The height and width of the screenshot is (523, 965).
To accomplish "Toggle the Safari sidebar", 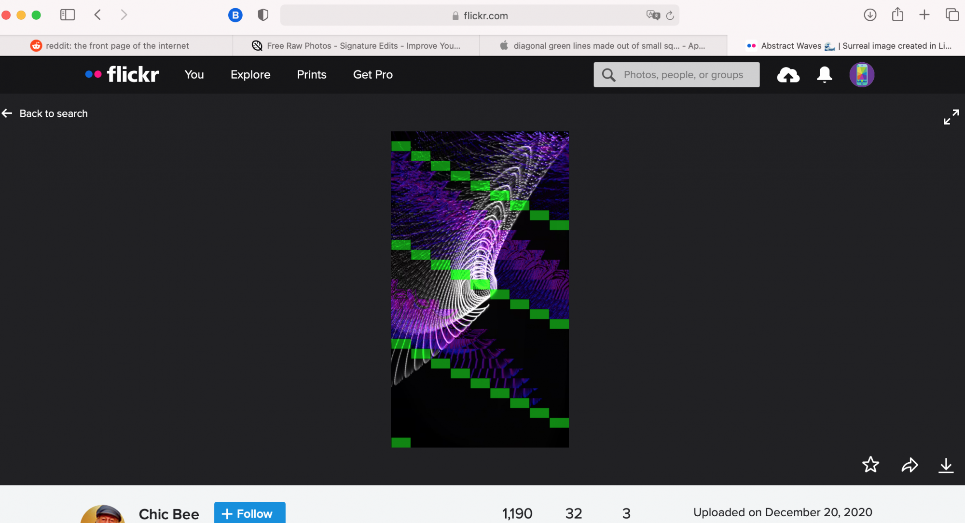I will click(x=68, y=15).
